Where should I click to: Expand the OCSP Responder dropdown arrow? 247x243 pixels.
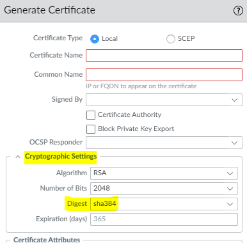click(234, 143)
